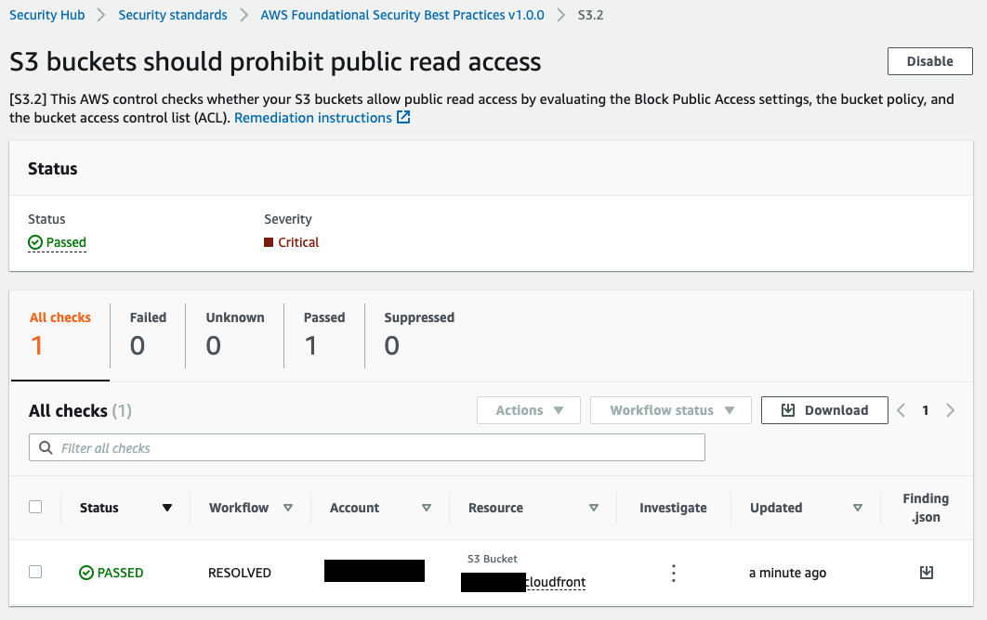Check the header checkbox to select all findings

[x=35, y=507]
